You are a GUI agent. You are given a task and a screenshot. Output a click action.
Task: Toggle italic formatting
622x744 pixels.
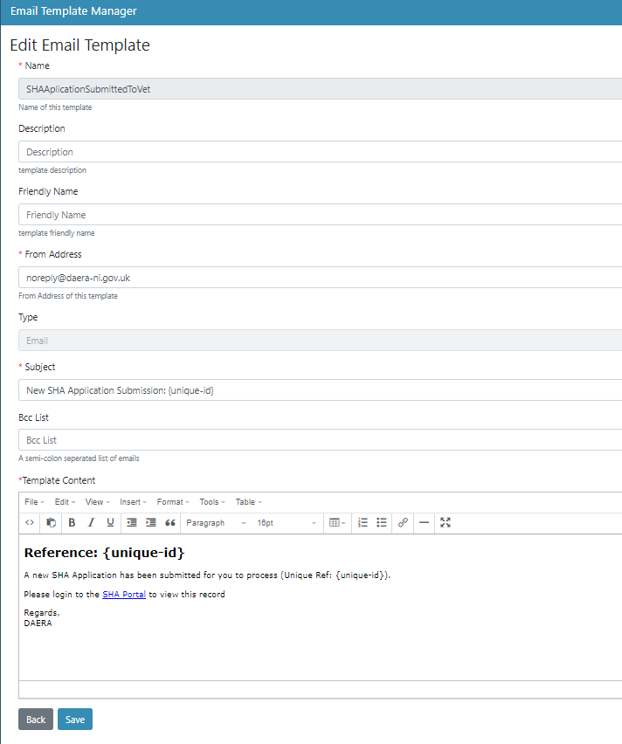[x=91, y=523]
